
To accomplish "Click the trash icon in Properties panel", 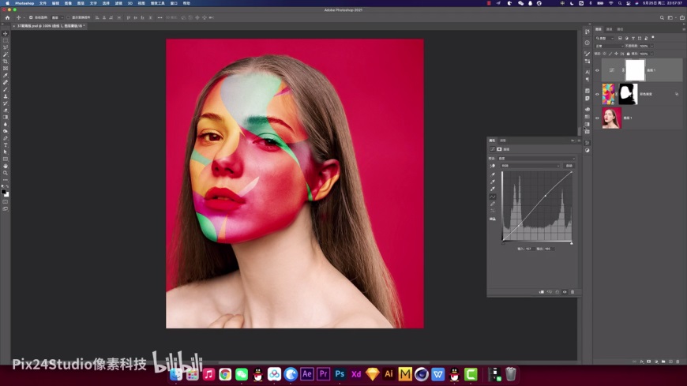I will (x=572, y=292).
